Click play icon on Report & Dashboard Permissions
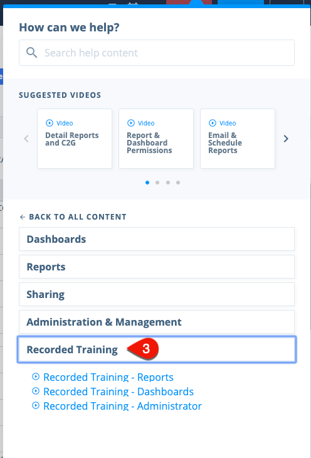Screen dimensions: 311x458 [x=131, y=123]
